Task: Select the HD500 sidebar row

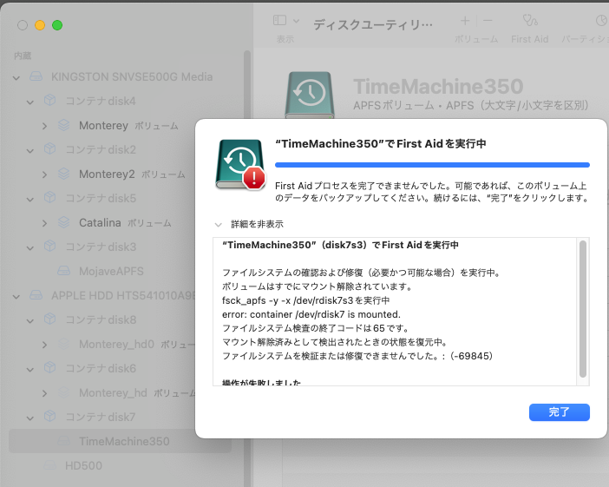Action: point(120,465)
